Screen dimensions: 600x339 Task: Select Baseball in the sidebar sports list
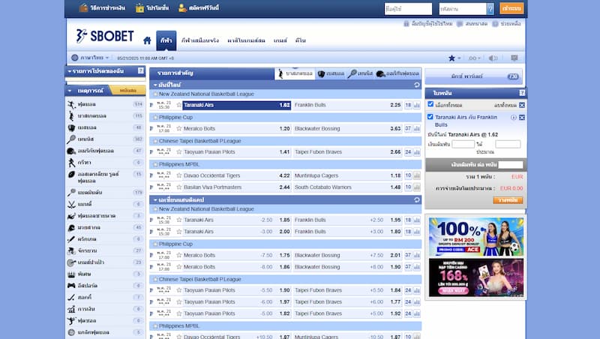(105, 127)
